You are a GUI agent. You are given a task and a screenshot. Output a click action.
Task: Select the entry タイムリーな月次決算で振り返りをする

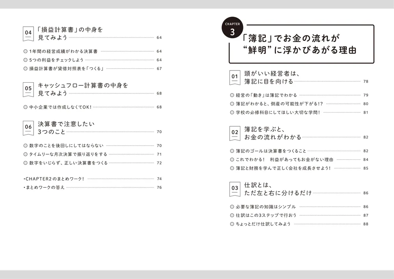(x=68, y=154)
